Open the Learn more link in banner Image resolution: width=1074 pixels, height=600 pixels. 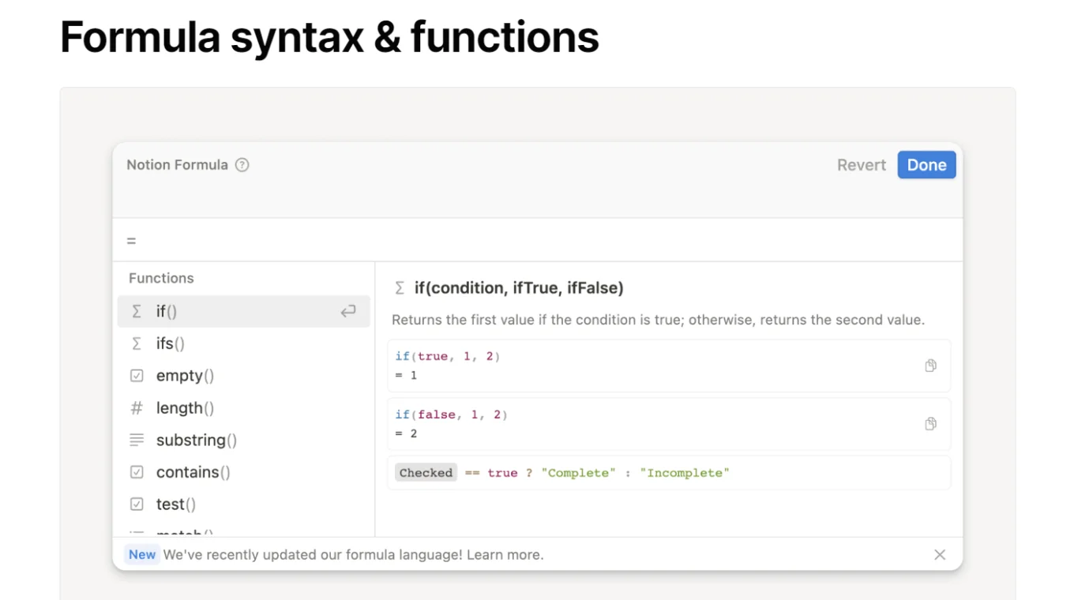[504, 555]
